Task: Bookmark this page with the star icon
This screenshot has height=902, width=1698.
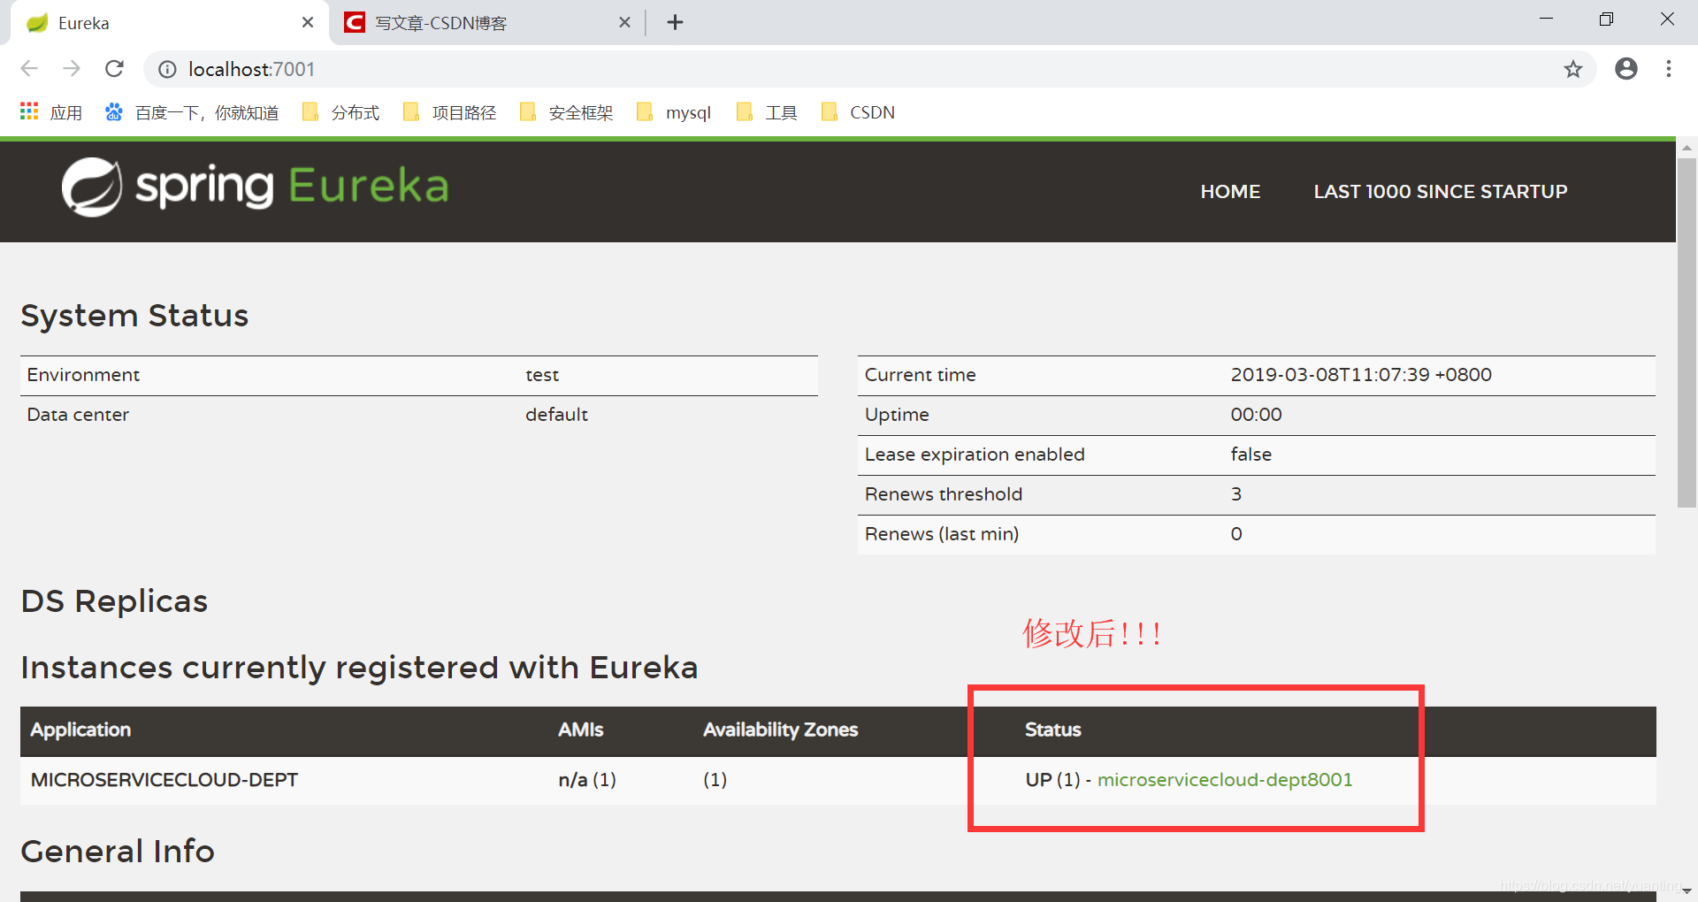Action: pos(1572,69)
